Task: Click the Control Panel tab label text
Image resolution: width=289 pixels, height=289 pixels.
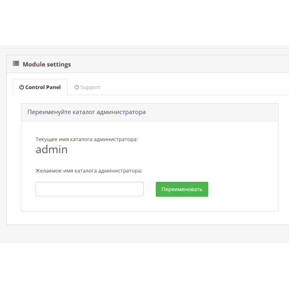Action: click(43, 87)
